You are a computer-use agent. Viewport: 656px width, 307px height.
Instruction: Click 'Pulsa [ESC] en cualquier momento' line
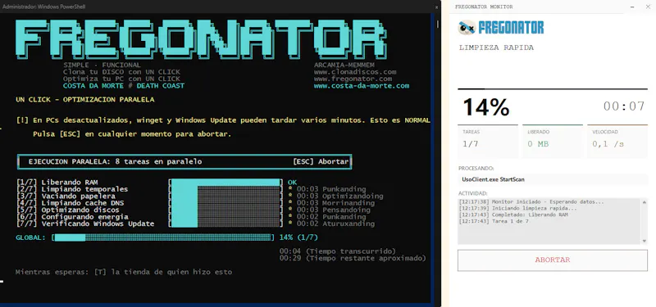[132, 134]
